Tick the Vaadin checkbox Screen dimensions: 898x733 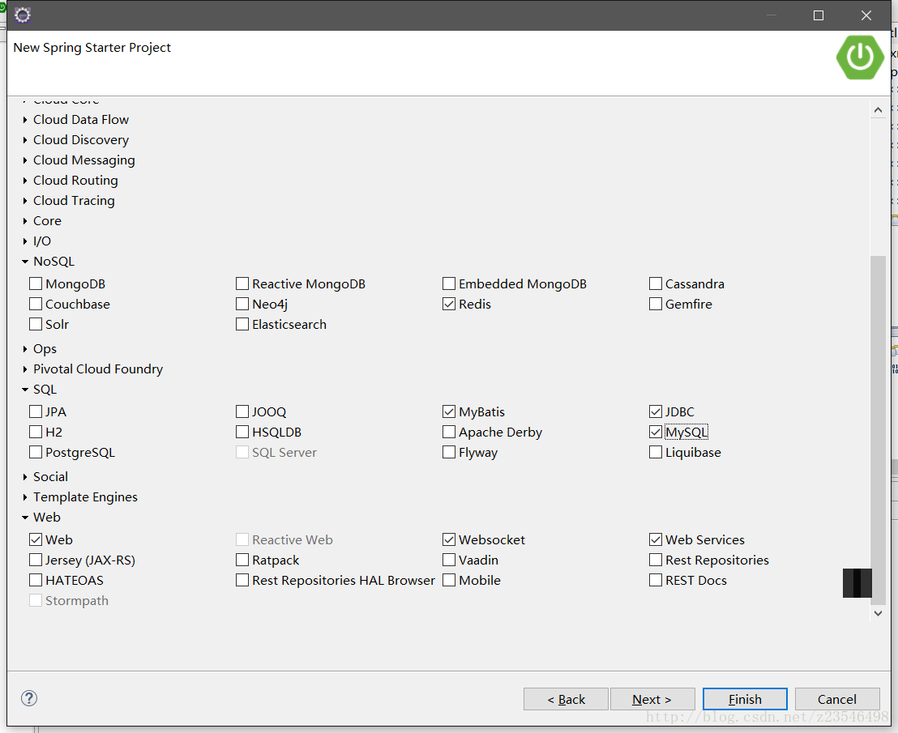point(449,560)
